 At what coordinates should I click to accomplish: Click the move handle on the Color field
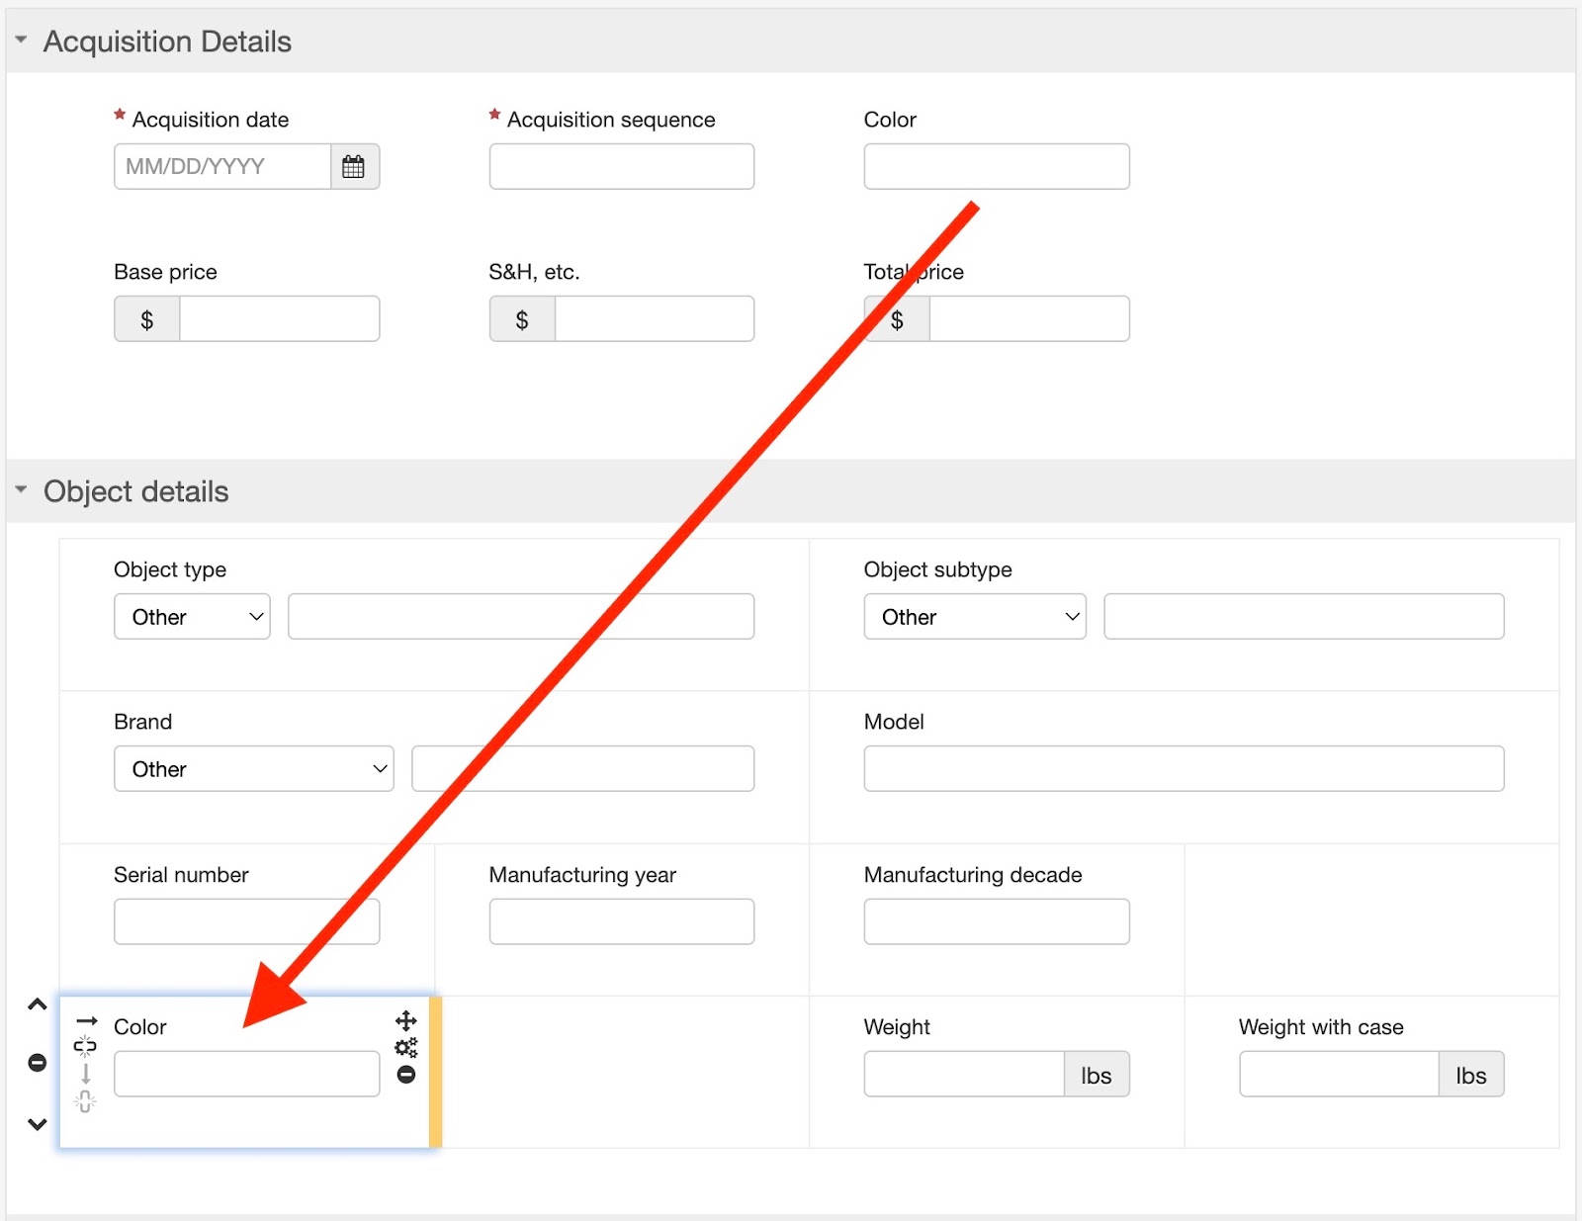pyautogui.click(x=405, y=1020)
